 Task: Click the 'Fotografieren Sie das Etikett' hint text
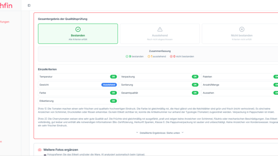[x=96, y=154]
